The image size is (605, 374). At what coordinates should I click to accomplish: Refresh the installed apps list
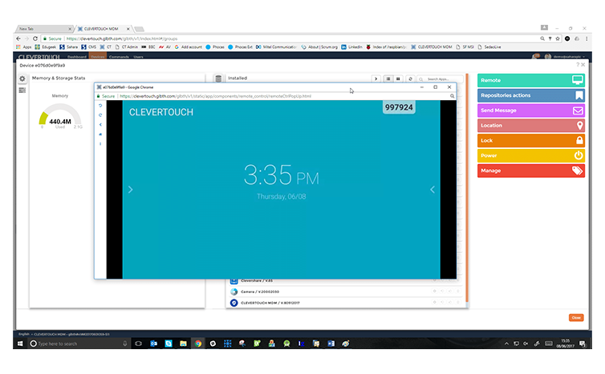(410, 78)
